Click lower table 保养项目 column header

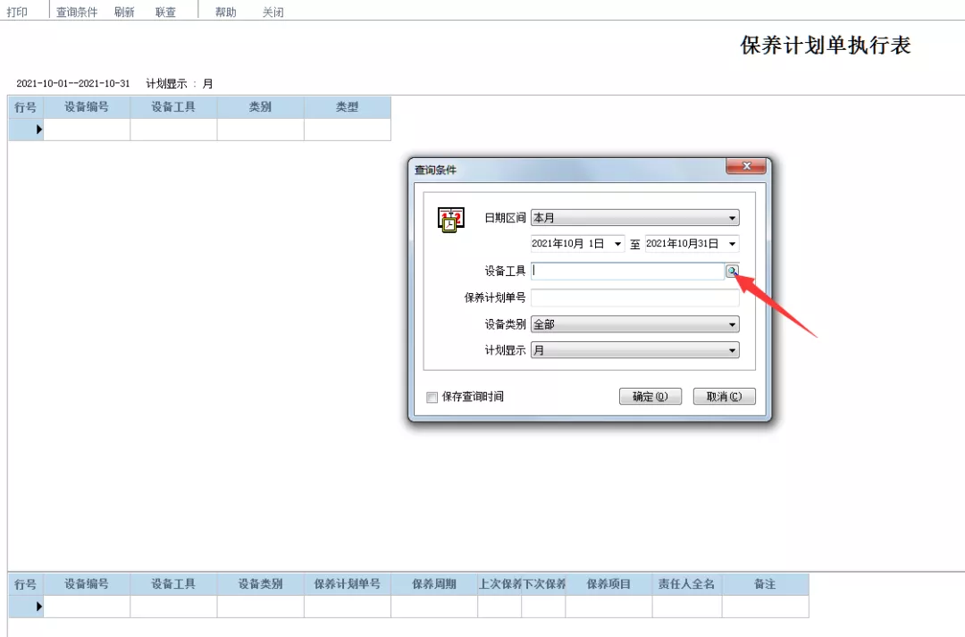(608, 584)
